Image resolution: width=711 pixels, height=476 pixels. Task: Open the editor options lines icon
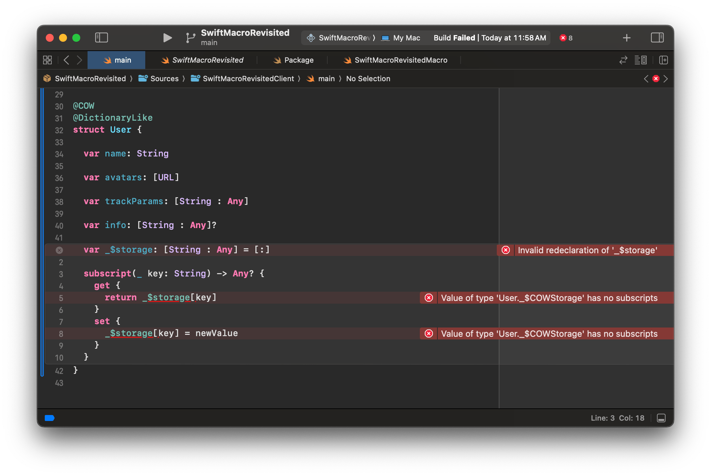[x=640, y=60]
